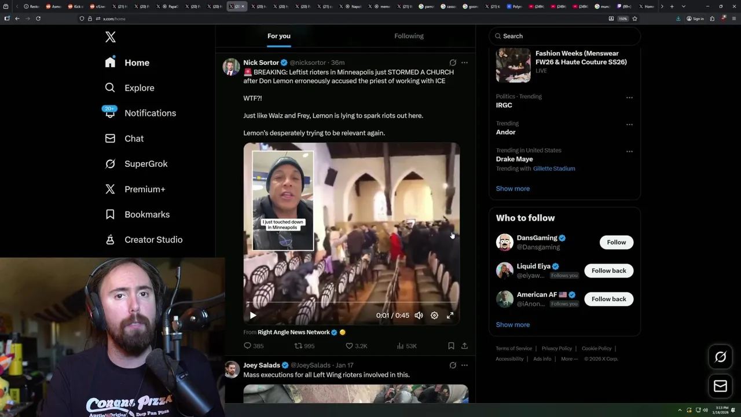Open Creator Studio icon in sidebar
The width and height of the screenshot is (741, 417).
pyautogui.click(x=110, y=239)
